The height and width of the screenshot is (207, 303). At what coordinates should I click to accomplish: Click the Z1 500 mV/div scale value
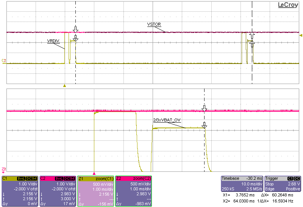(x=103, y=184)
